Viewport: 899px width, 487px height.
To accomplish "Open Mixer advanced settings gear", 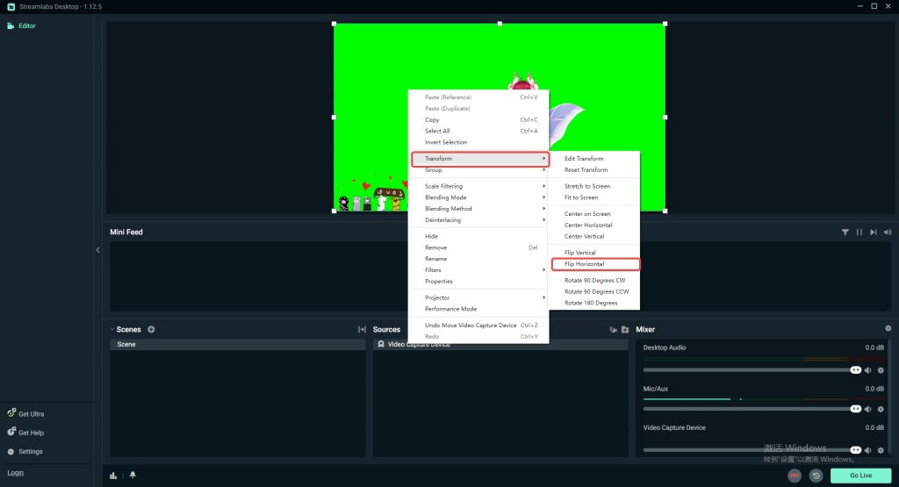I will (888, 328).
